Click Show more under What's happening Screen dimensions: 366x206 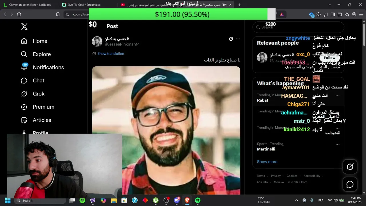(x=267, y=162)
